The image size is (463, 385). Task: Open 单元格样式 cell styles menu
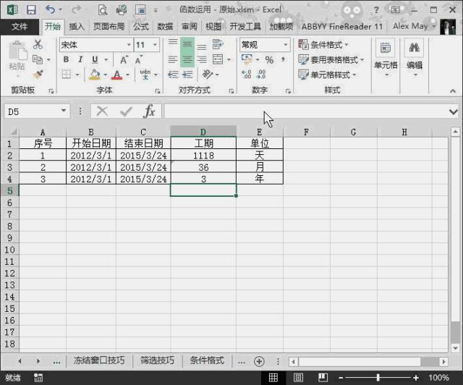pyautogui.click(x=327, y=75)
